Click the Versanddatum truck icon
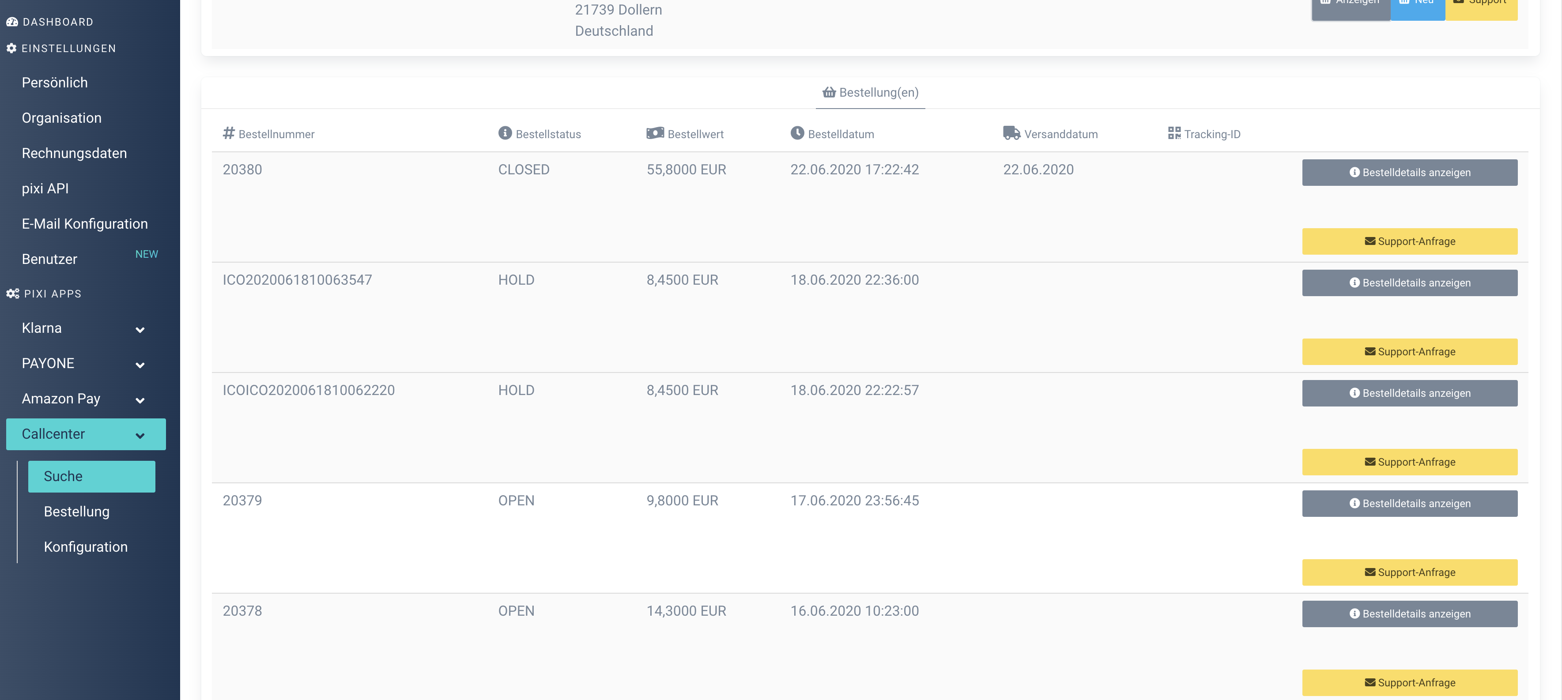The width and height of the screenshot is (1562, 700). [1011, 133]
